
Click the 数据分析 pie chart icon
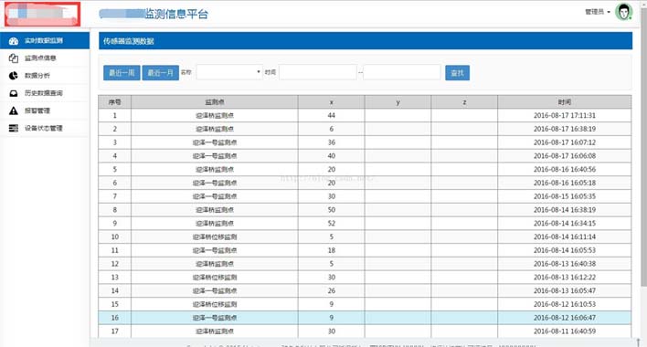[14, 76]
